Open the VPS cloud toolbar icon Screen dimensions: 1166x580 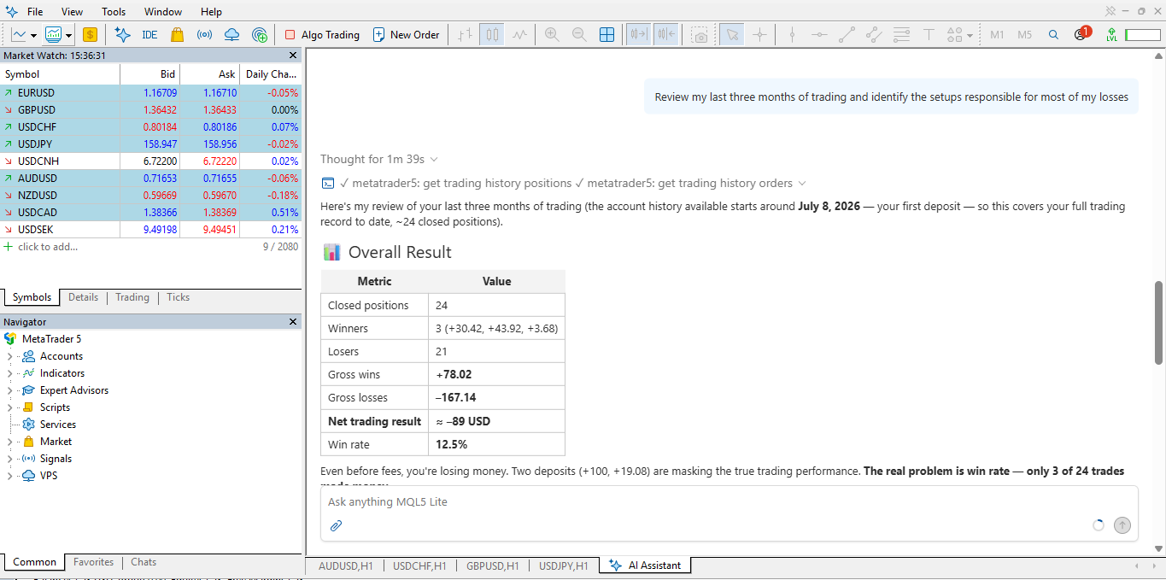[x=231, y=35]
